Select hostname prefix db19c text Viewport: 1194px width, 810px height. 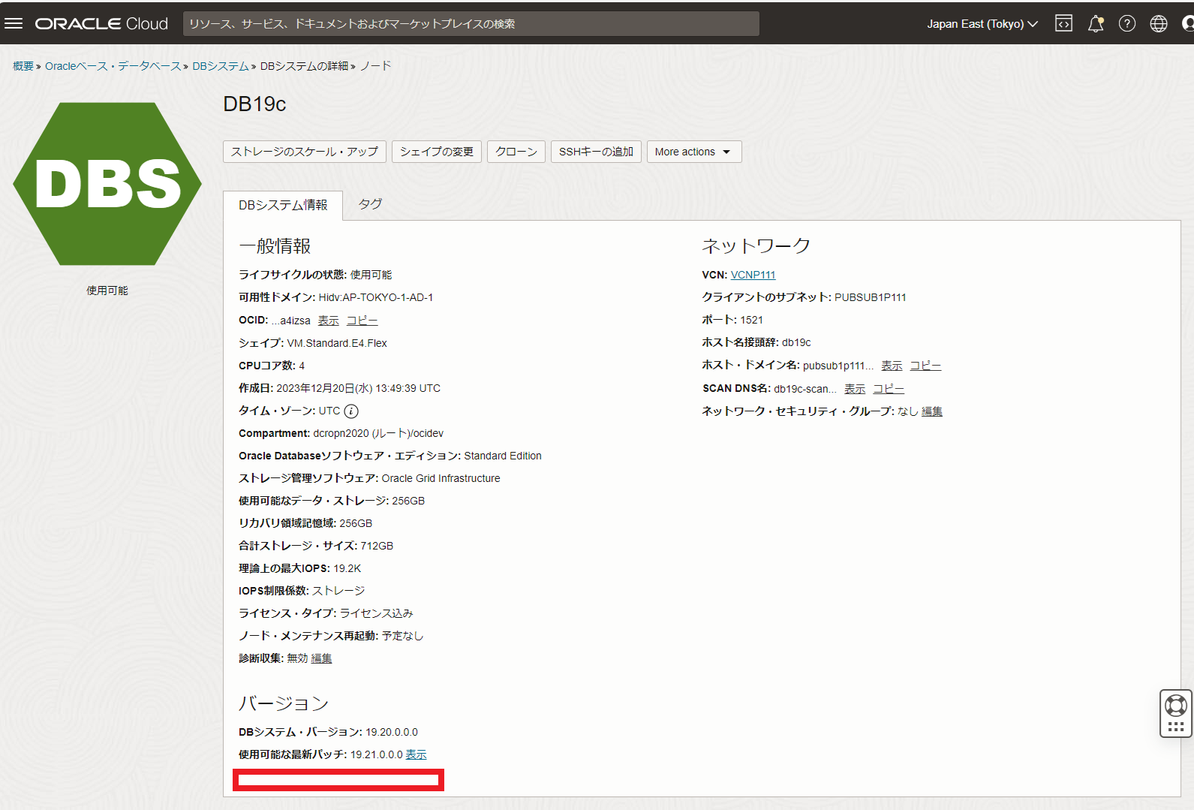click(x=796, y=343)
